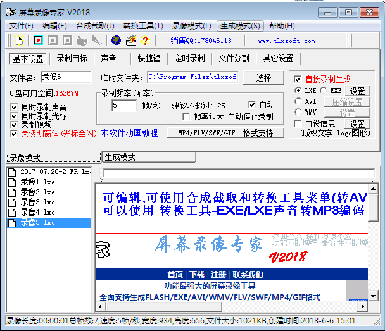Open help with the question mark icon
This screenshot has width=385, height=331.
(145, 41)
